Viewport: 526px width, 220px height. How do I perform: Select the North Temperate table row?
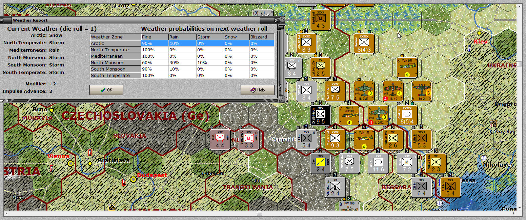(x=182, y=50)
